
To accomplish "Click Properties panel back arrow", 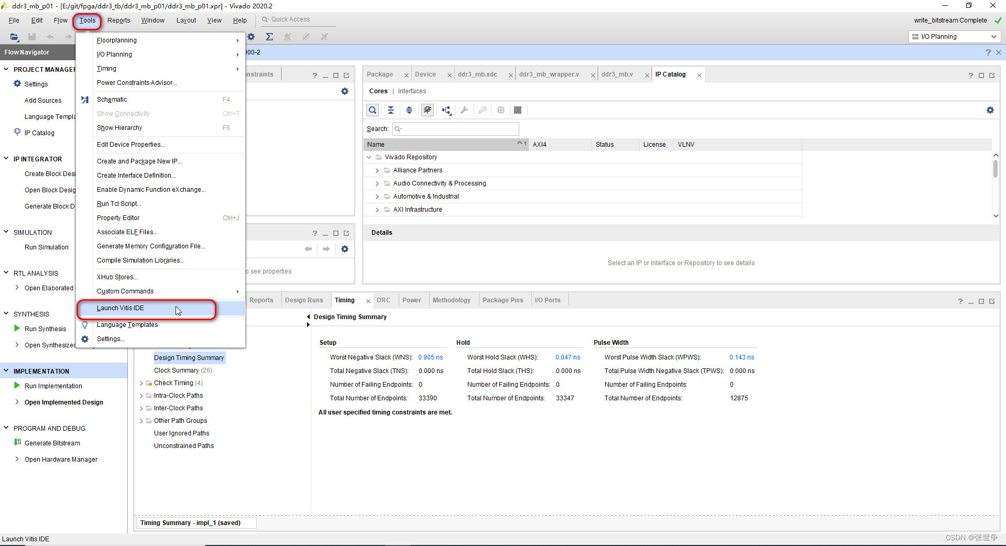I will [x=308, y=249].
